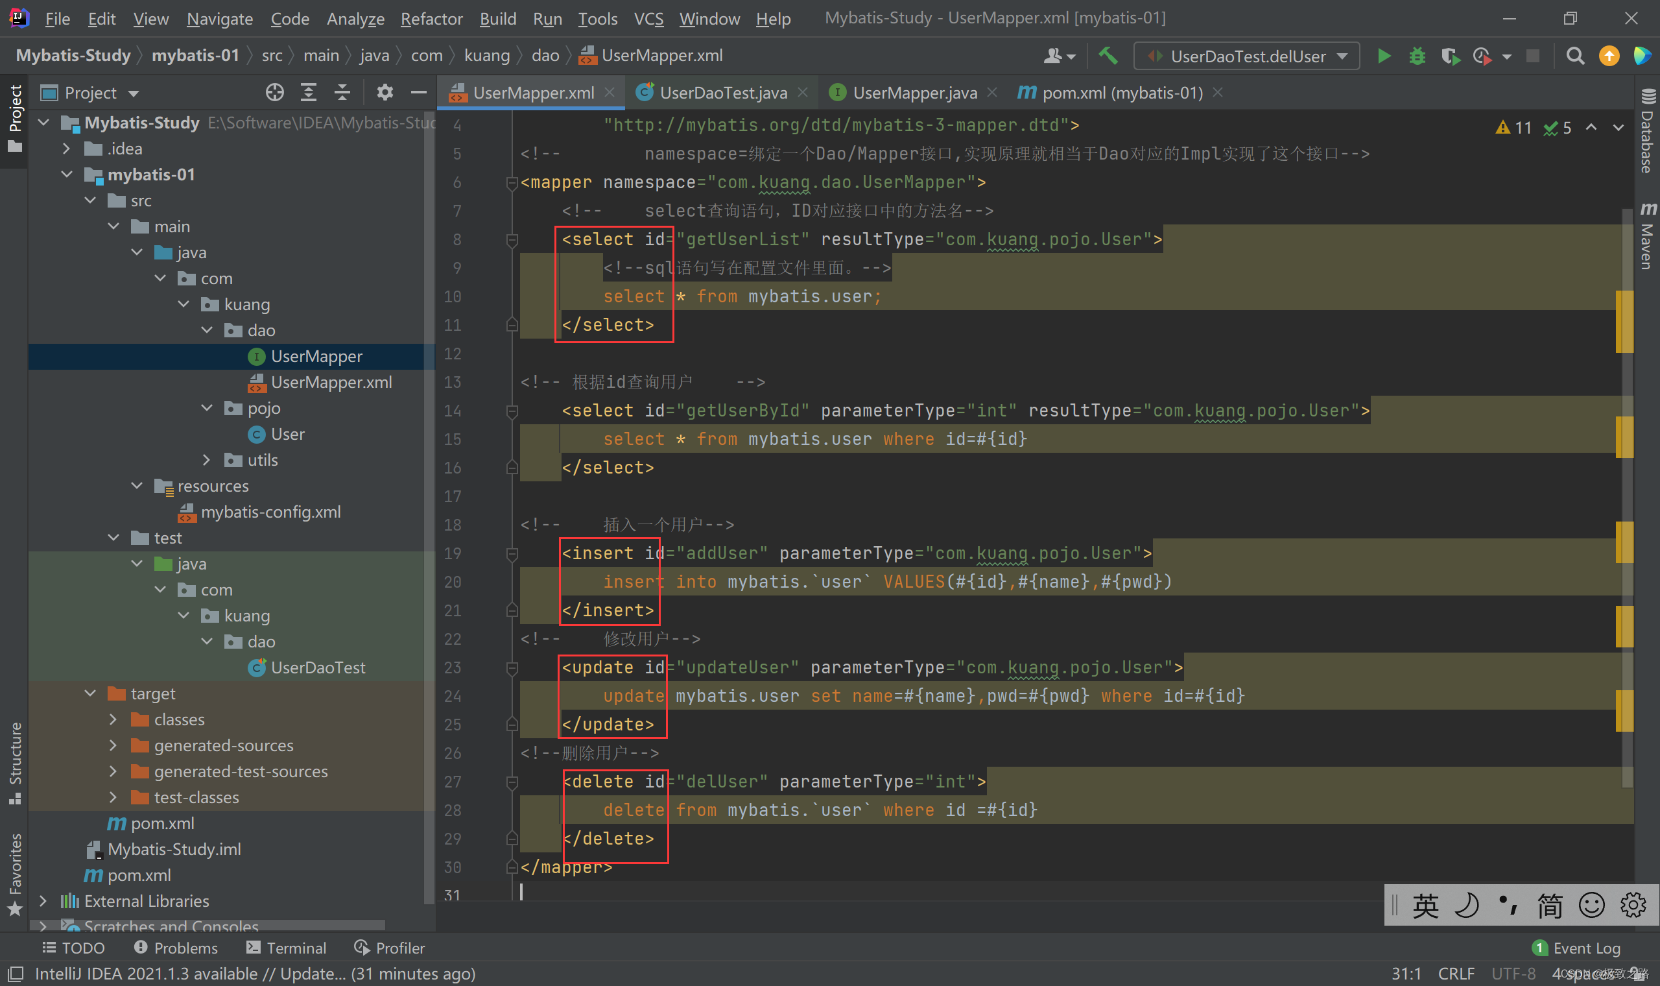Expand the utils package
1660x986 pixels.
point(206,460)
